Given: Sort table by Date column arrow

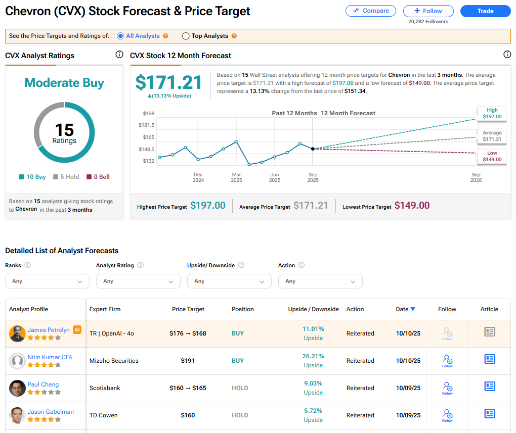Looking at the screenshot, I should [x=413, y=309].
